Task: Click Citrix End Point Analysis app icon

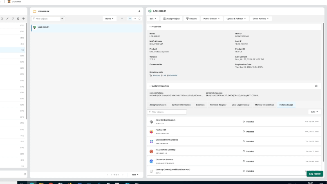Action: 151,141
